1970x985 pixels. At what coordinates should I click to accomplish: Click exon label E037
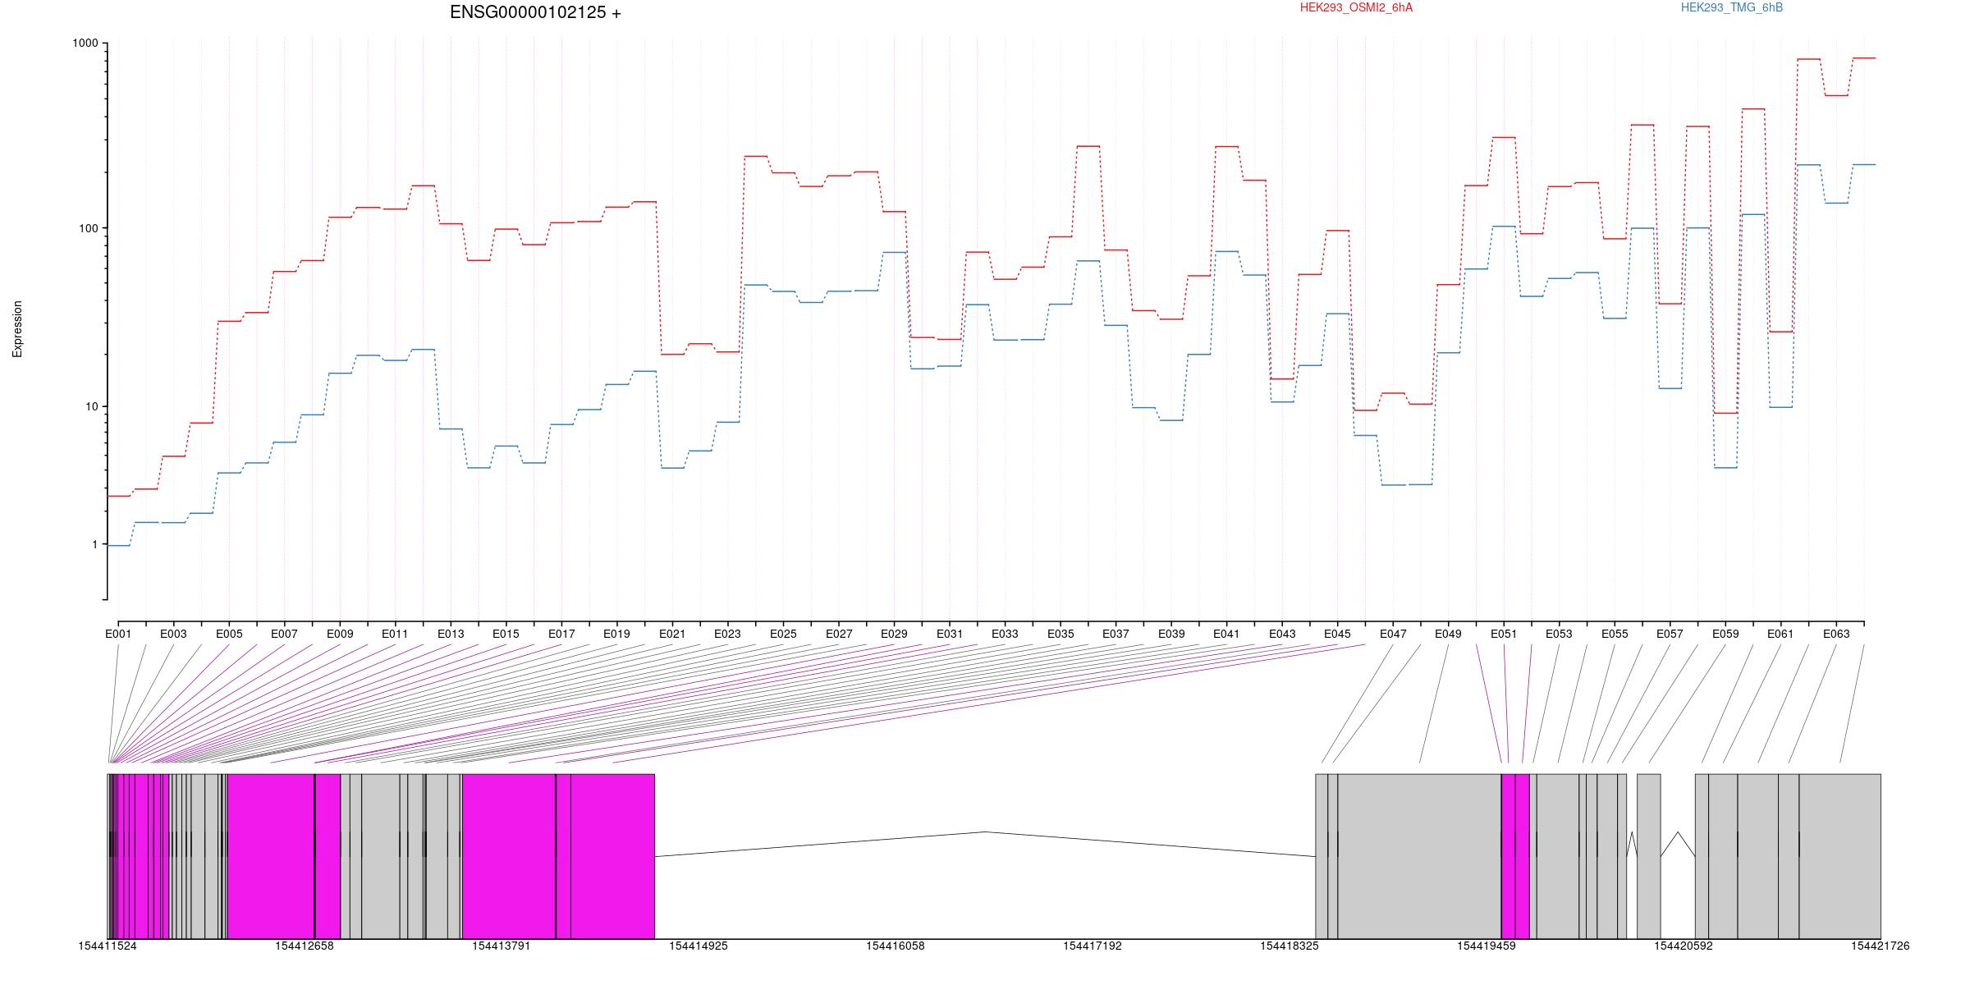[x=1116, y=634]
